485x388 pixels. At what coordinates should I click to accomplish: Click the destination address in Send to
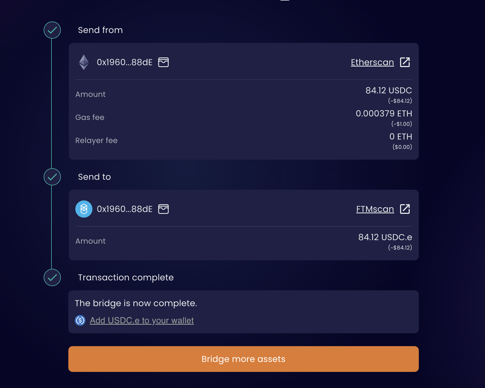(125, 209)
